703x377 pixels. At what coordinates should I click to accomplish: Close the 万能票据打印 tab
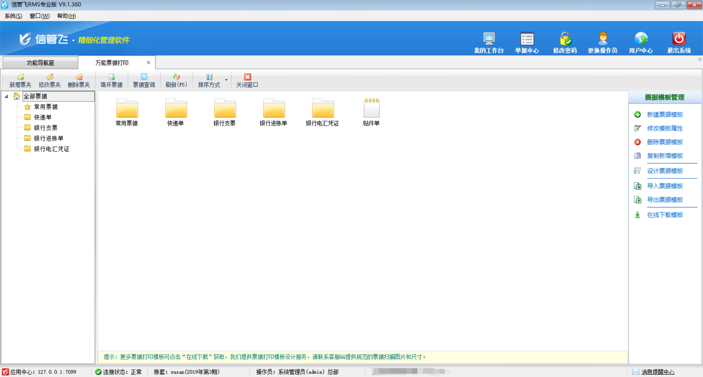tap(148, 63)
